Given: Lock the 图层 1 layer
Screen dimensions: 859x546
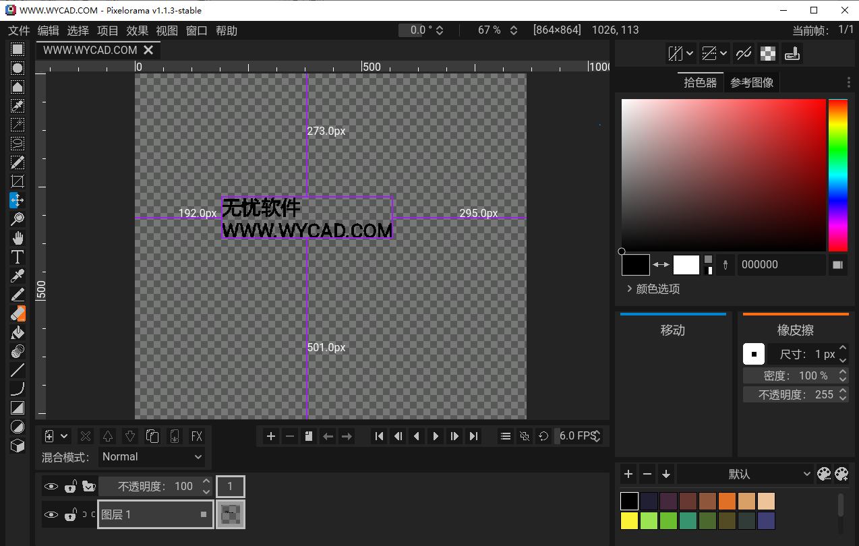Looking at the screenshot, I should point(69,514).
